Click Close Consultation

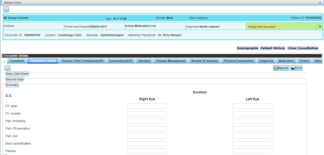[x=303, y=48]
